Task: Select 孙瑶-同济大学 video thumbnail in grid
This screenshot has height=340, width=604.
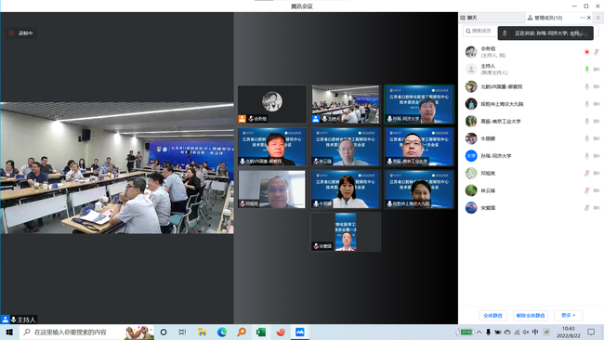Action: 419,104
